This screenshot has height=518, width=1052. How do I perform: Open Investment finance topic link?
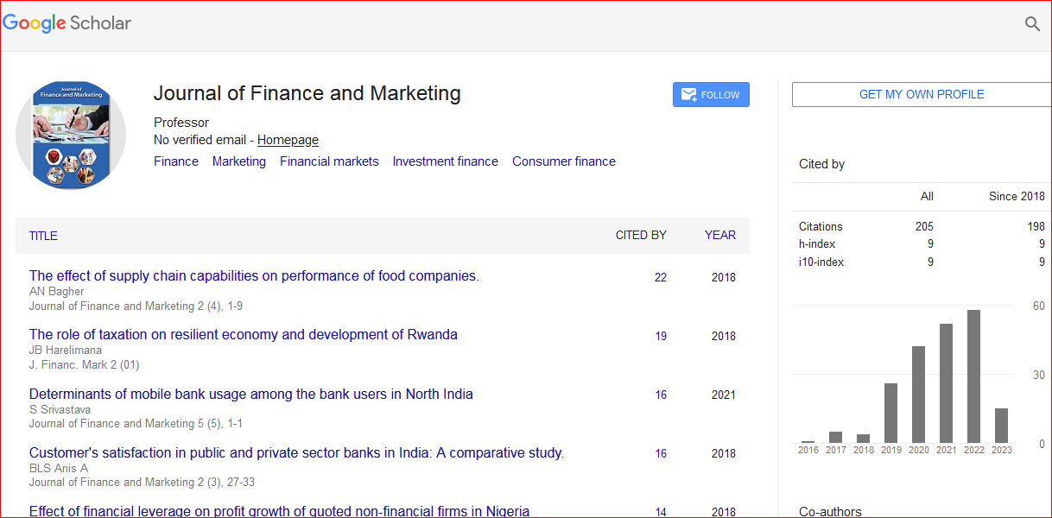pyautogui.click(x=445, y=161)
